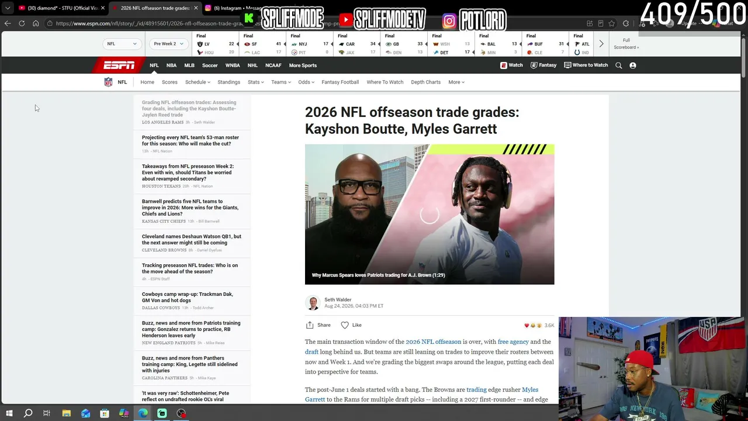This screenshot has width=748, height=421.
Task: Open the MLB menu in ESPN navigation
Action: pos(189,65)
